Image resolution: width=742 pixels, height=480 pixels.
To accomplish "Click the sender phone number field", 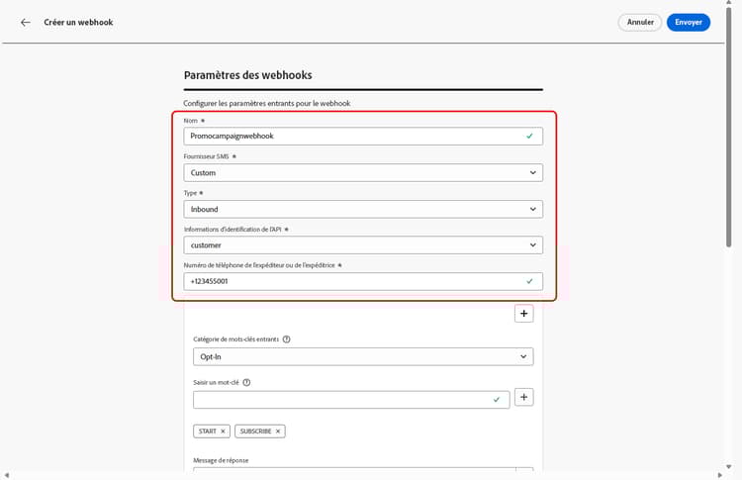I will [351, 281].
